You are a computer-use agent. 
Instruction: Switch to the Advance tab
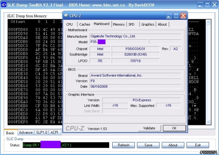(x=26, y=132)
